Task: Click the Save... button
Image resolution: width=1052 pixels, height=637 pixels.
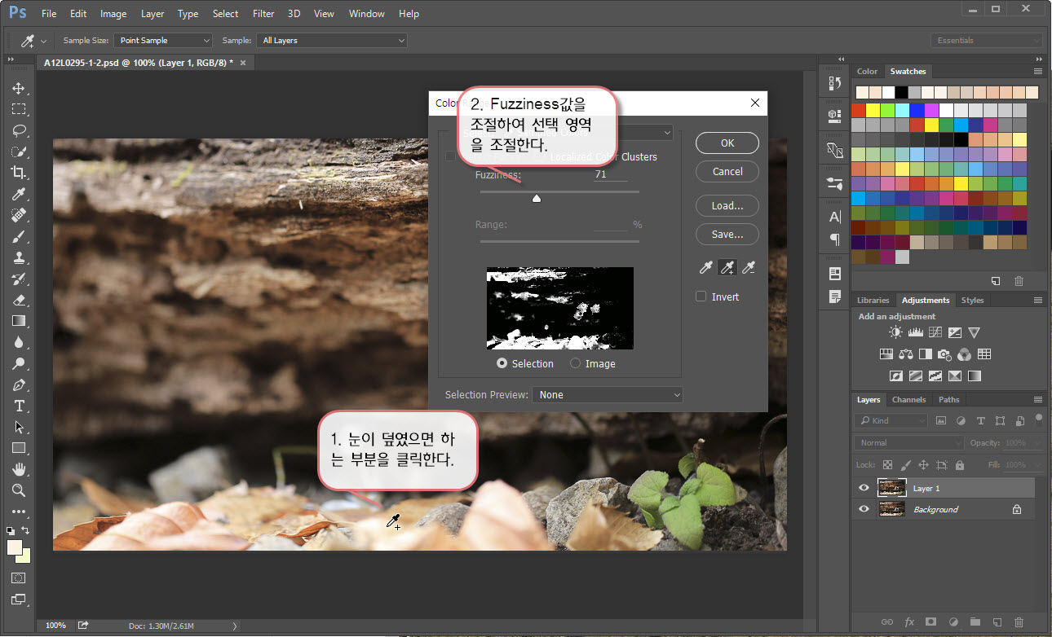Action: coord(727,235)
